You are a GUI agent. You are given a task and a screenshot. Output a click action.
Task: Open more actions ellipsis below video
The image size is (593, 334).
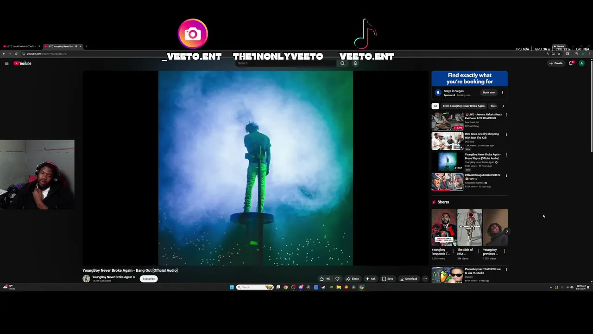click(x=425, y=279)
